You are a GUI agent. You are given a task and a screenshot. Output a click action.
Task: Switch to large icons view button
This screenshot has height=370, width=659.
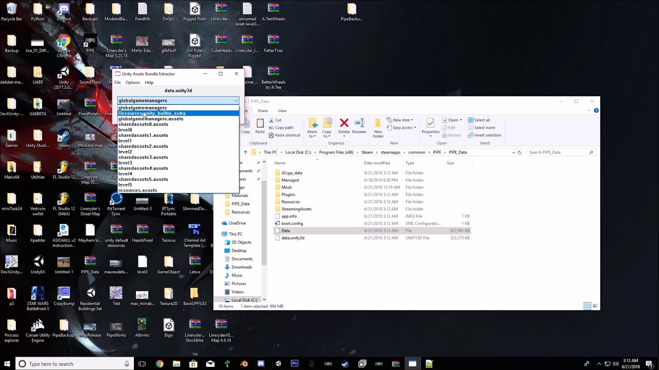(x=595, y=306)
